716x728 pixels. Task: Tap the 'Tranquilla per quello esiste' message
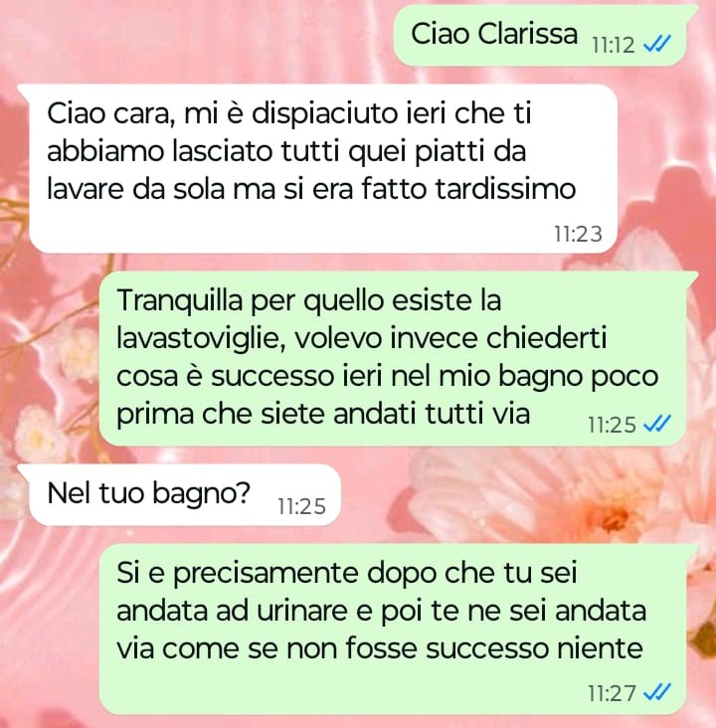(393, 358)
